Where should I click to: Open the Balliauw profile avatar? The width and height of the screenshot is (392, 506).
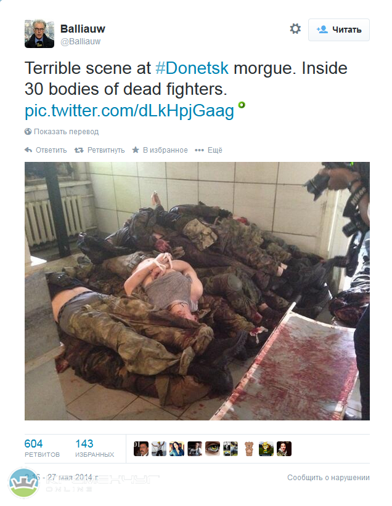pos(39,34)
